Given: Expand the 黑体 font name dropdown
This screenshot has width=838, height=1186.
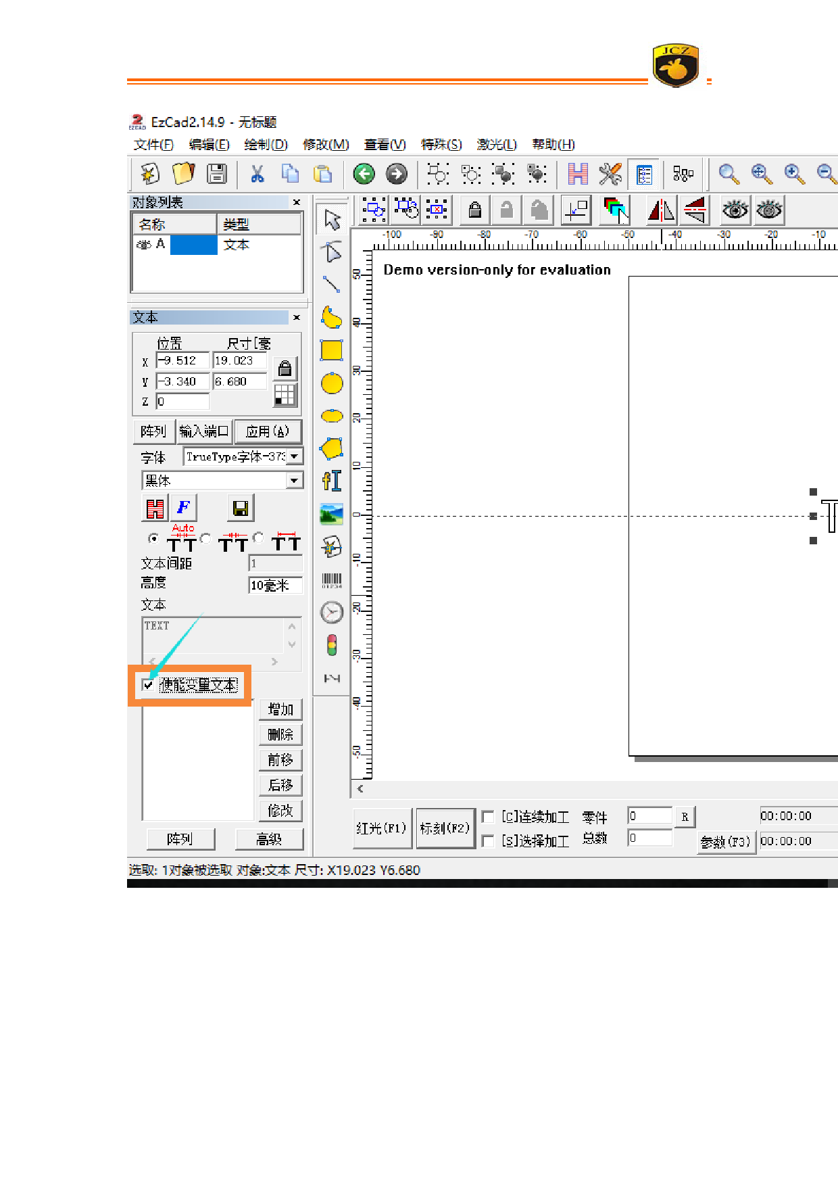Looking at the screenshot, I should pos(295,481).
